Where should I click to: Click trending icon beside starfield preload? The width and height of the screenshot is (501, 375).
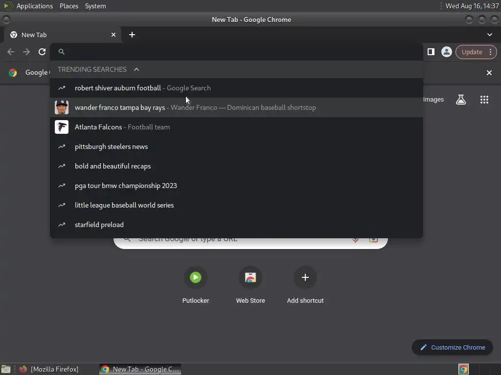pyautogui.click(x=62, y=225)
